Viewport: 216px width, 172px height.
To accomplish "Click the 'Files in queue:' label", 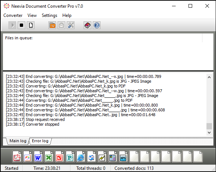I will tap(19, 38).
